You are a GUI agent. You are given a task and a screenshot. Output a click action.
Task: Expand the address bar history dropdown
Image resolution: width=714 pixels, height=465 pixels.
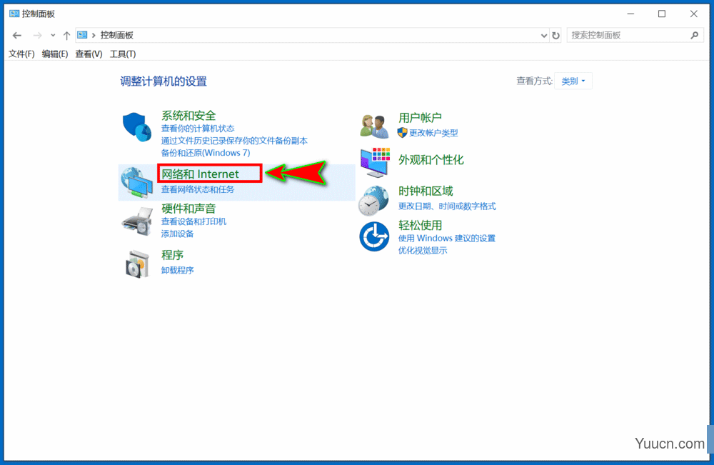point(543,35)
